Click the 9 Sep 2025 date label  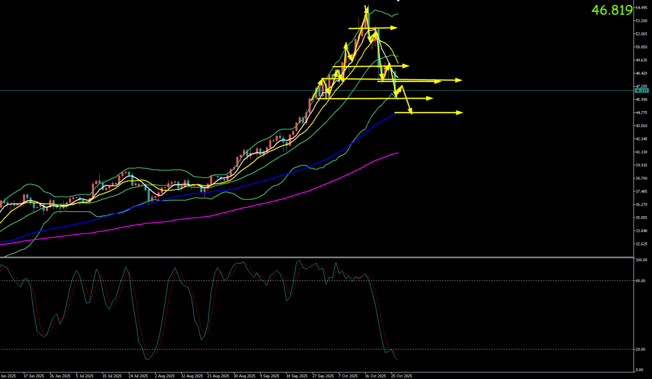[270, 376]
